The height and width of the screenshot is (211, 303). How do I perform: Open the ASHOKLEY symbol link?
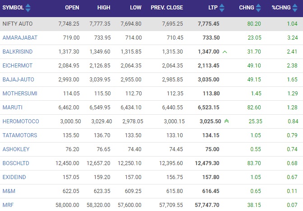(x=16, y=149)
